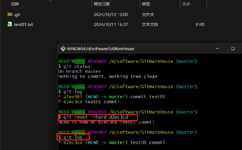Select the text01.txt file icon
The height and width of the screenshot is (150, 242).
coord(10,24)
